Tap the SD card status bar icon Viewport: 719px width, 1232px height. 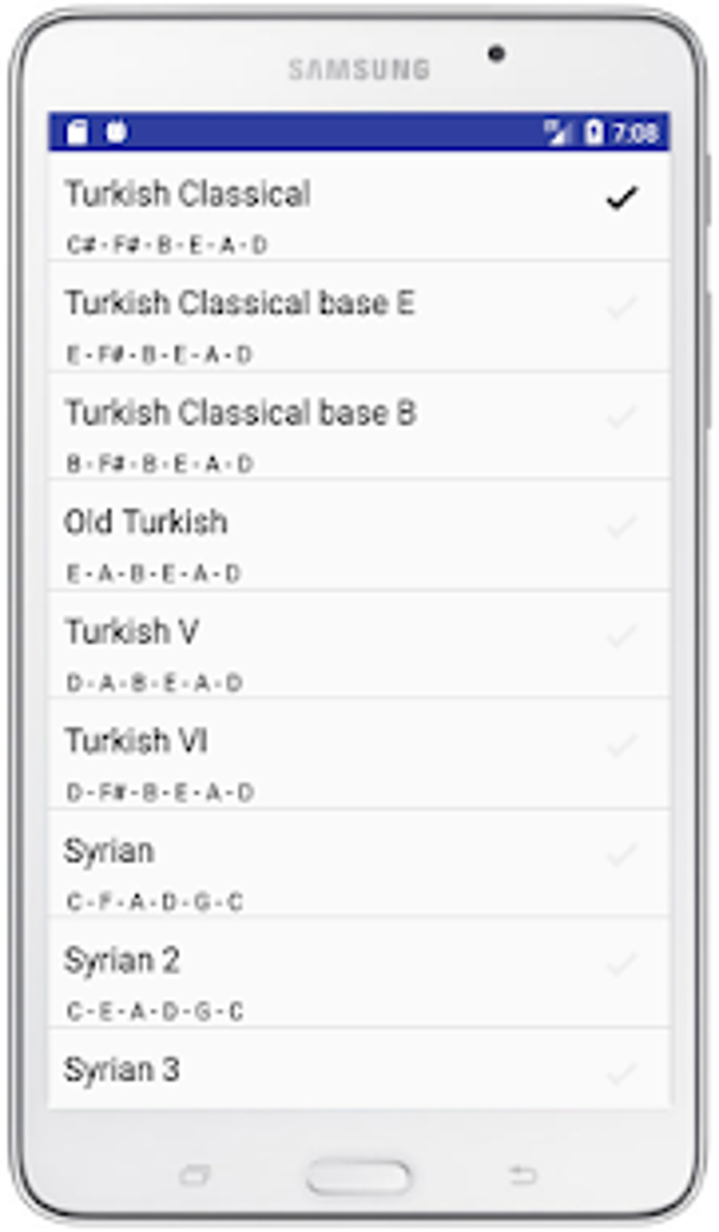pos(76,132)
